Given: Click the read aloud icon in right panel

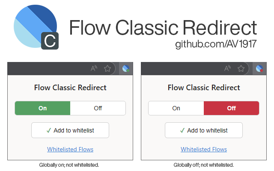Looking at the screenshot, I should tap(228, 68).
